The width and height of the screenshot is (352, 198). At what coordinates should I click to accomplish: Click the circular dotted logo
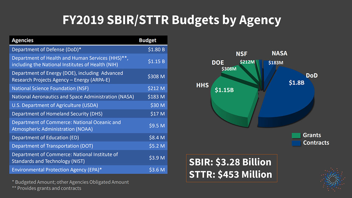pos(333,179)
